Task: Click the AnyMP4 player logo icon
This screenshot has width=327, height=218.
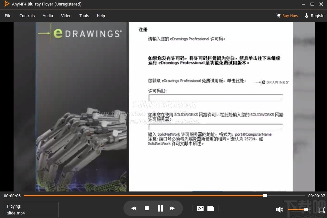Action: click(6, 4)
